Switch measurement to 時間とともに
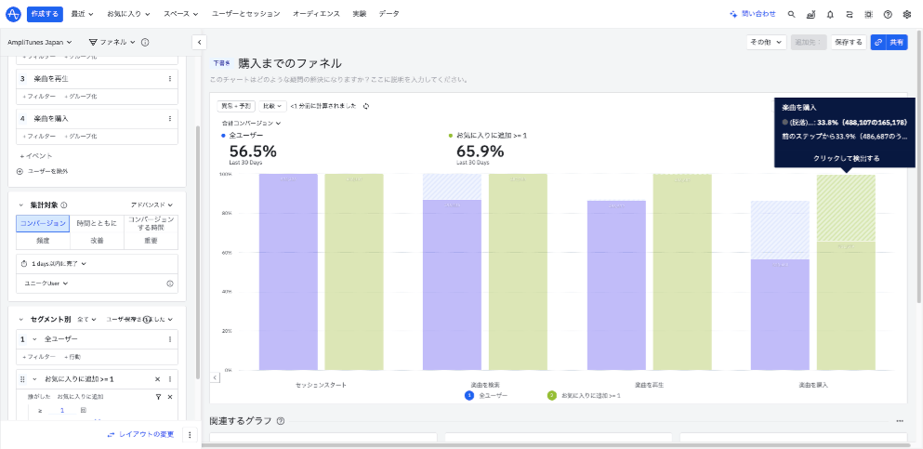This screenshot has width=923, height=449. pyautogui.click(x=97, y=223)
